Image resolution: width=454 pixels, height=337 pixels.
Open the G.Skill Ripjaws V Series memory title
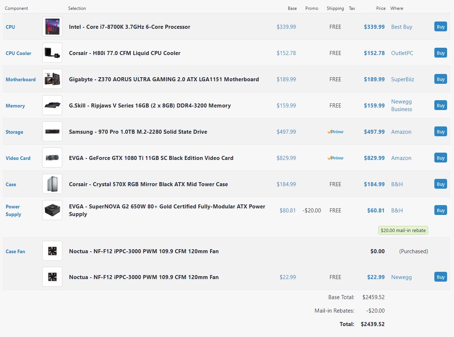(150, 105)
